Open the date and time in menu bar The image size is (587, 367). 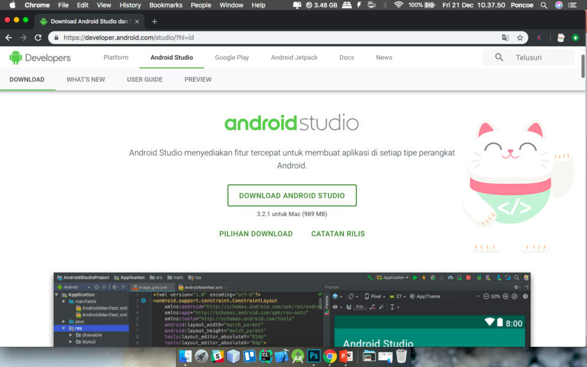click(x=473, y=5)
